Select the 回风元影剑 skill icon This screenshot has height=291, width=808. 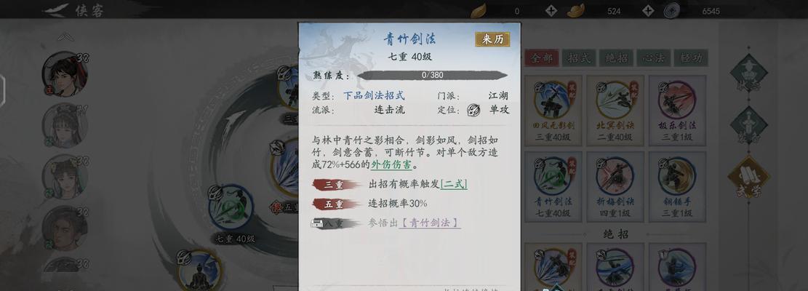click(553, 100)
